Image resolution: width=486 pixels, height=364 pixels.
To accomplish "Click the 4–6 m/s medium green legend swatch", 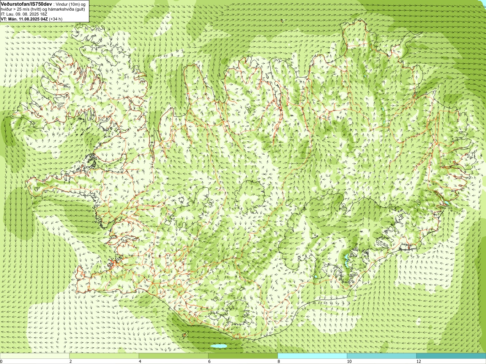I will coord(174,356).
